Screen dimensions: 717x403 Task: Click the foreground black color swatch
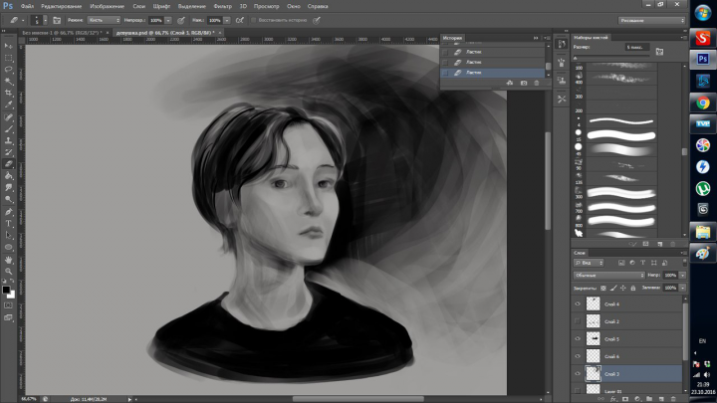pos(6,290)
